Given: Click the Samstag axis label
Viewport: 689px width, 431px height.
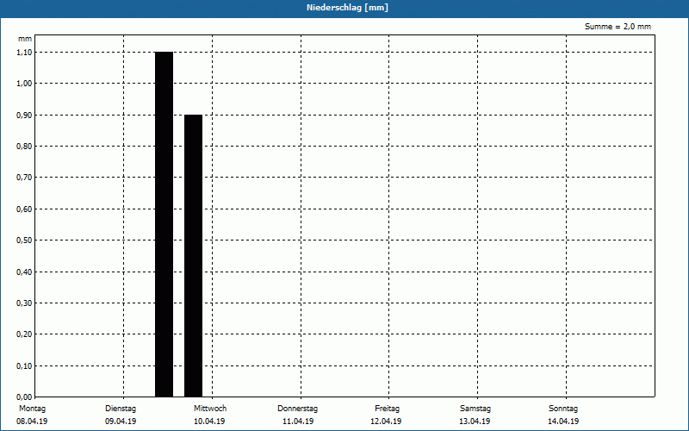Looking at the screenshot, I should click(475, 409).
